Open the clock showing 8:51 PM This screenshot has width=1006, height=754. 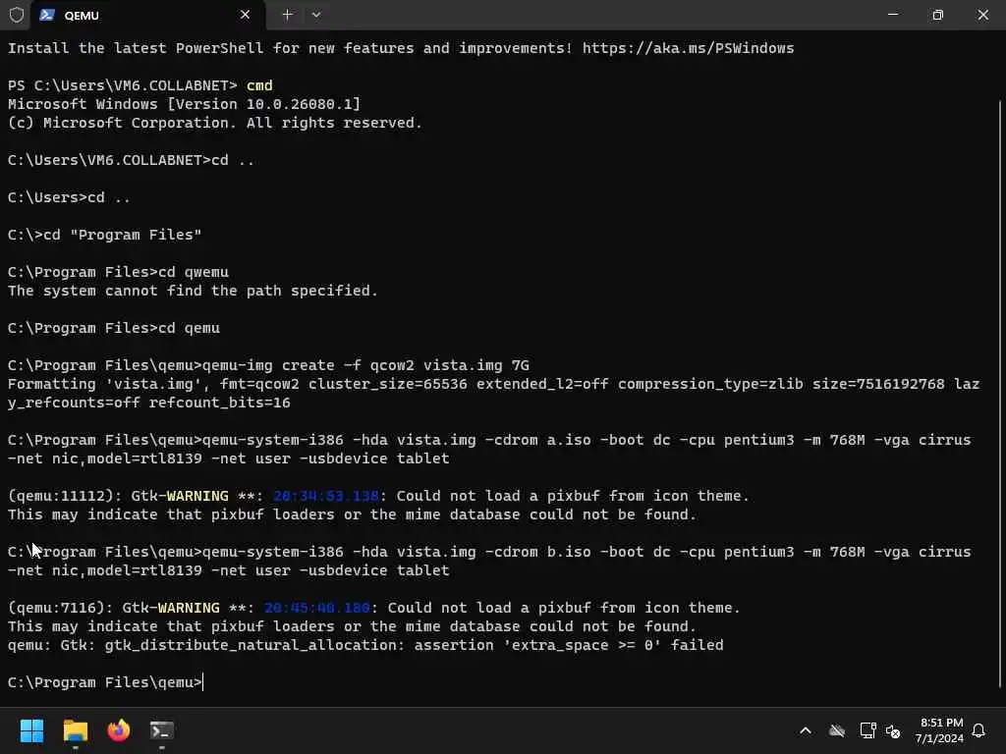(x=939, y=730)
